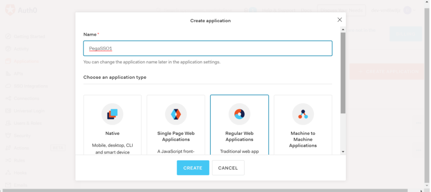Image resolution: width=431 pixels, height=192 pixels.
Task: Click the Name input field containing PegaSSO1
Action: 208,48
